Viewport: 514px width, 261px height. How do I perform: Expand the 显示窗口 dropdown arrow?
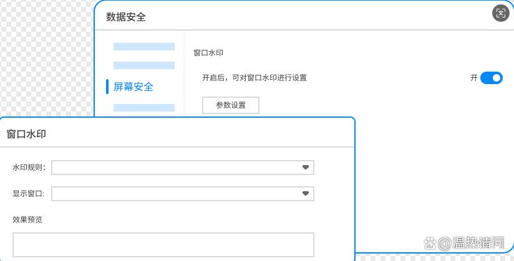click(x=306, y=194)
